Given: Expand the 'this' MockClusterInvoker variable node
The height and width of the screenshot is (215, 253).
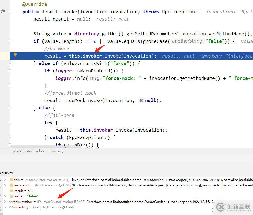Looking at the screenshot, I should [5, 180].
